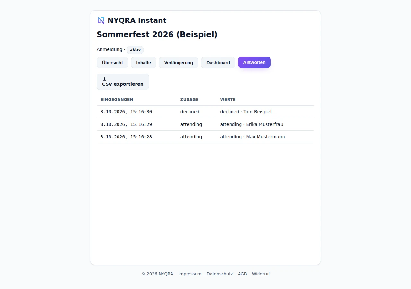Open the Datenschutz footer link
The image size is (411, 289).
pyautogui.click(x=220, y=274)
